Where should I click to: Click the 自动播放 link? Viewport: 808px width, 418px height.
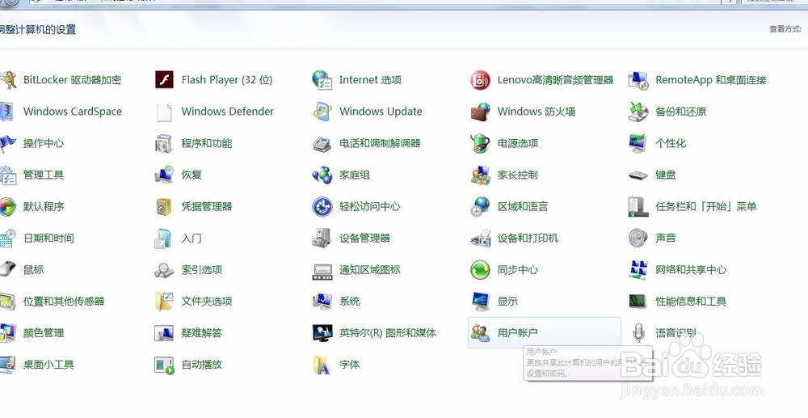[201, 365]
